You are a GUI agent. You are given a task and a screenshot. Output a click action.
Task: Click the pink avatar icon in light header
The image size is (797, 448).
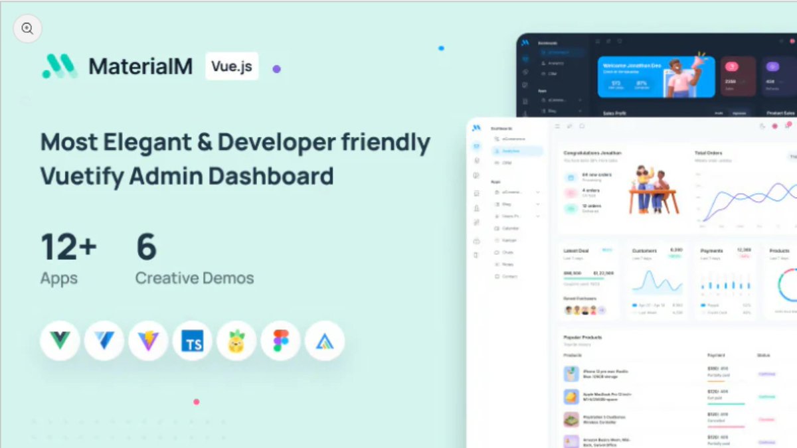[774, 126]
